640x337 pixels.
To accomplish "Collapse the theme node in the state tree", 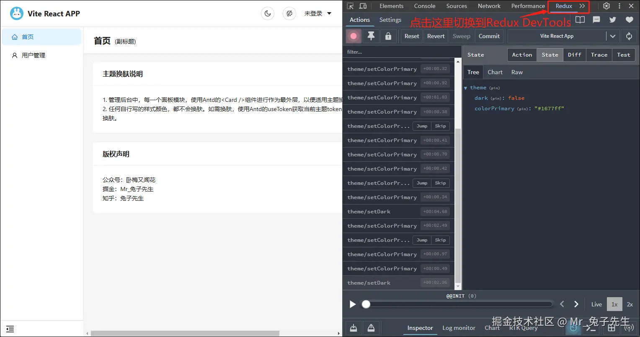I will pos(465,88).
